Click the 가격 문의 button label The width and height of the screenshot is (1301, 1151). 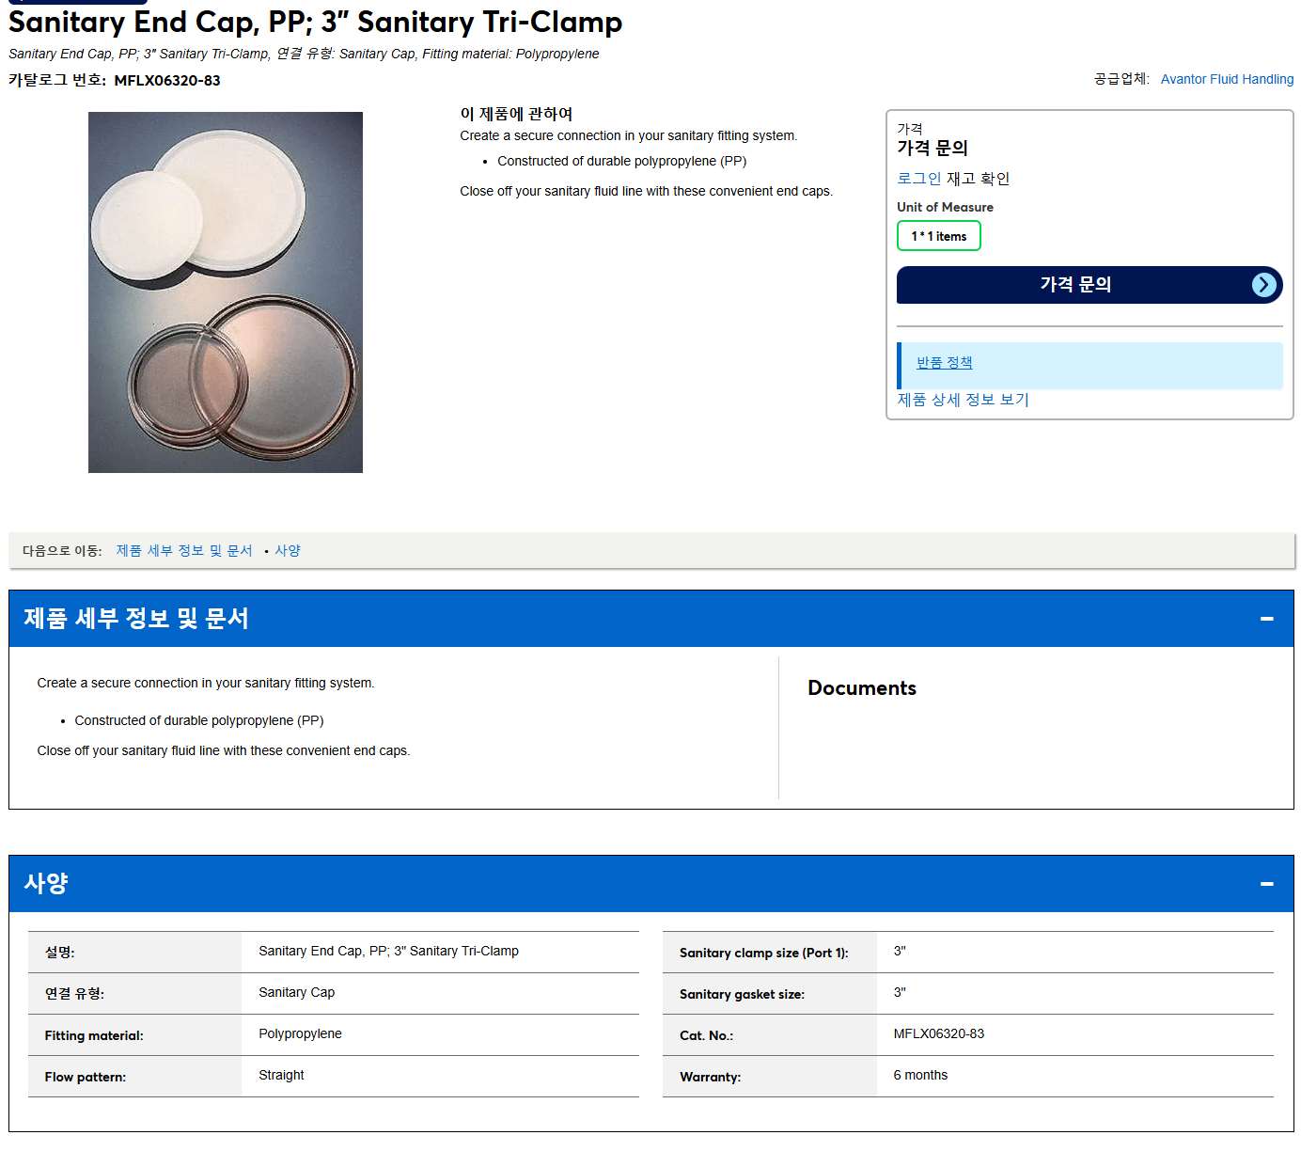click(1075, 285)
